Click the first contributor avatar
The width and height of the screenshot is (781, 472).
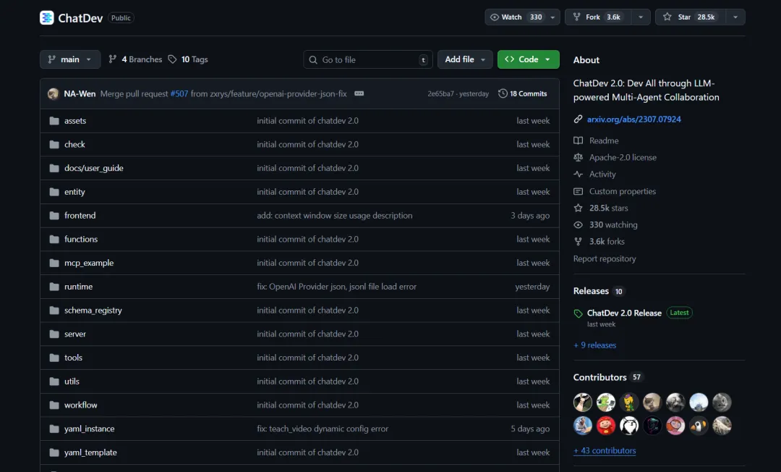click(583, 403)
